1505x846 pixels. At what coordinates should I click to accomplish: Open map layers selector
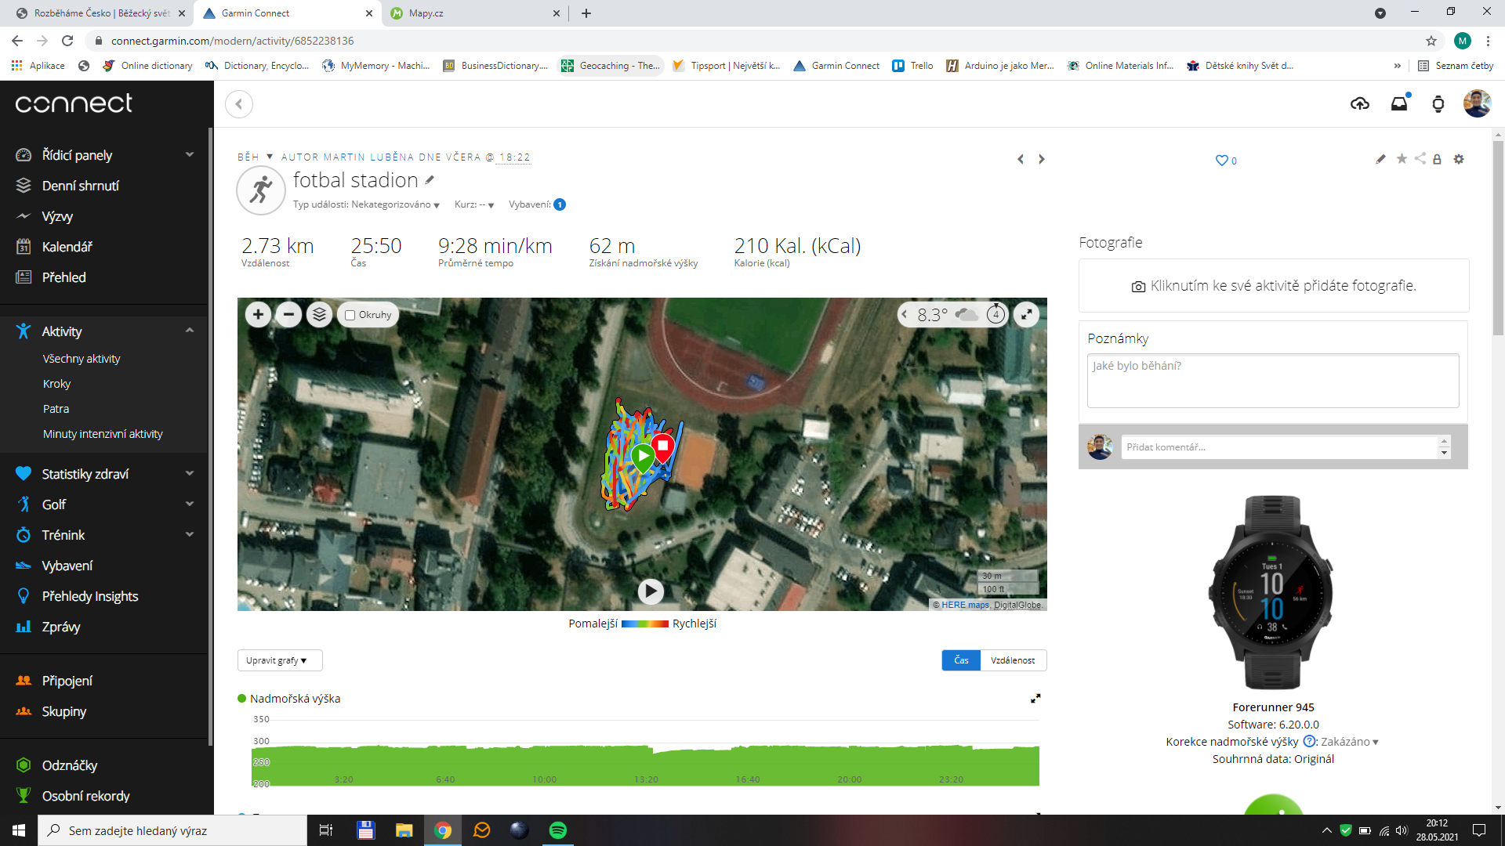319,315
